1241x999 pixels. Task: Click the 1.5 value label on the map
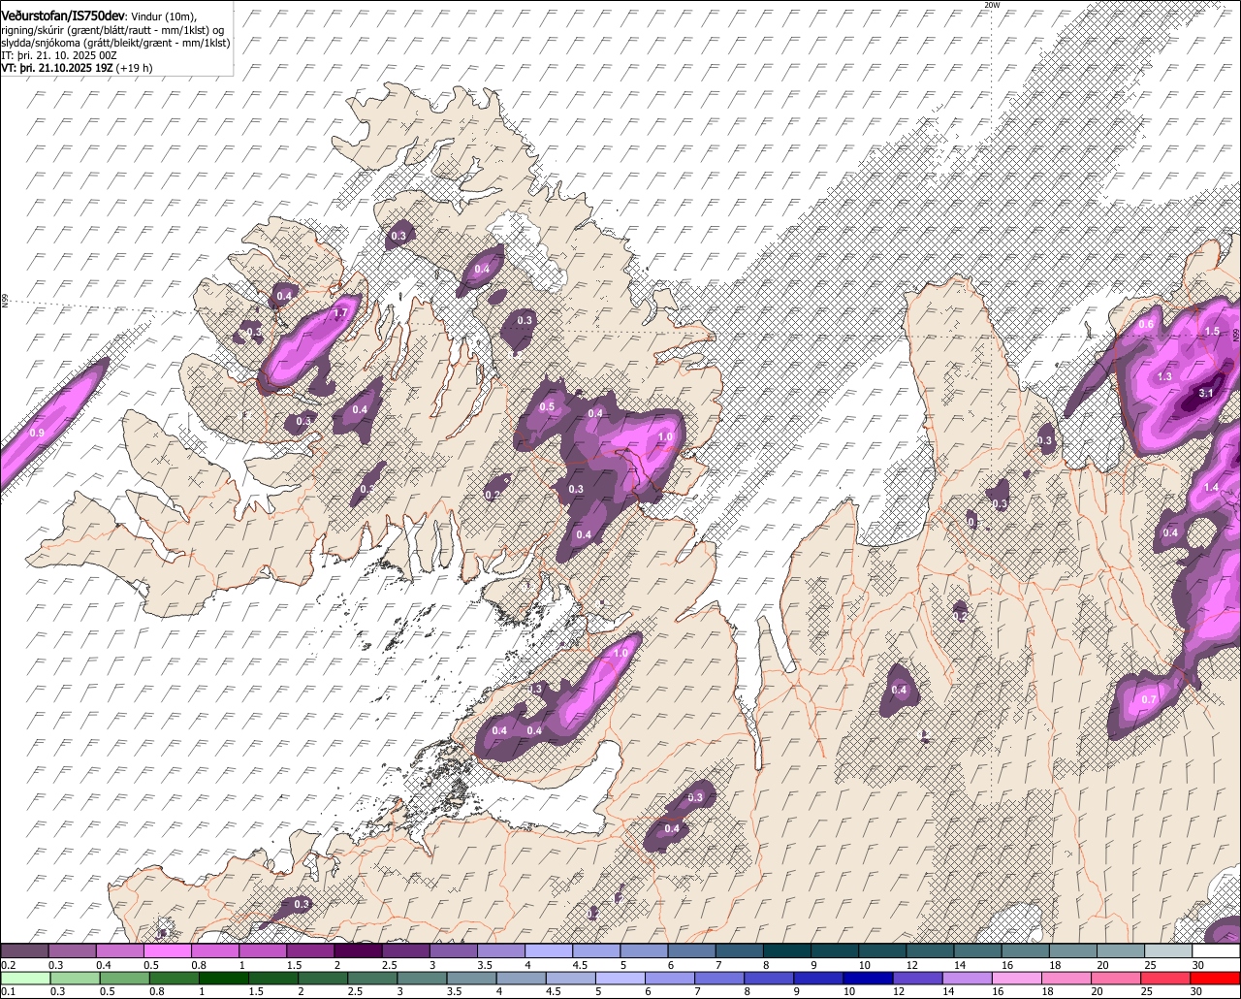tap(1212, 331)
